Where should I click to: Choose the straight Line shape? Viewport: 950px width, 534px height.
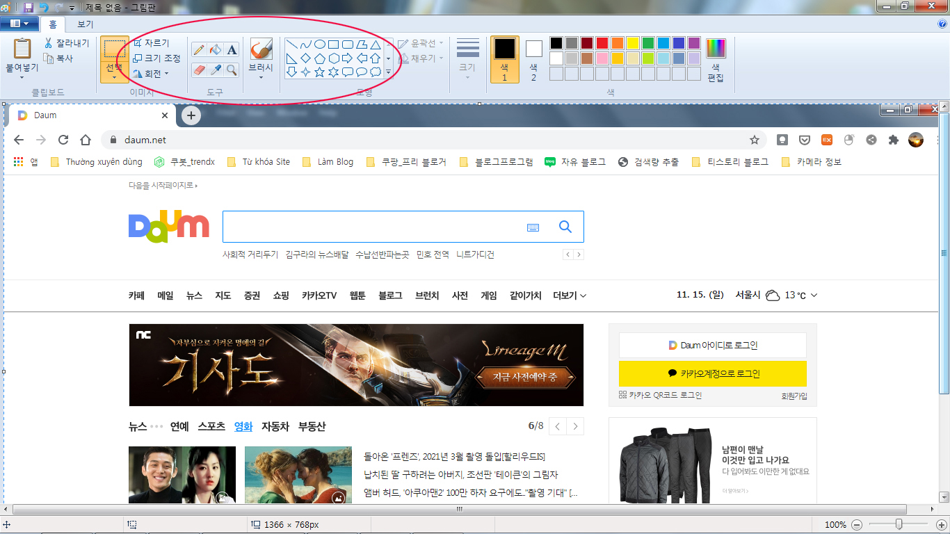coord(292,44)
